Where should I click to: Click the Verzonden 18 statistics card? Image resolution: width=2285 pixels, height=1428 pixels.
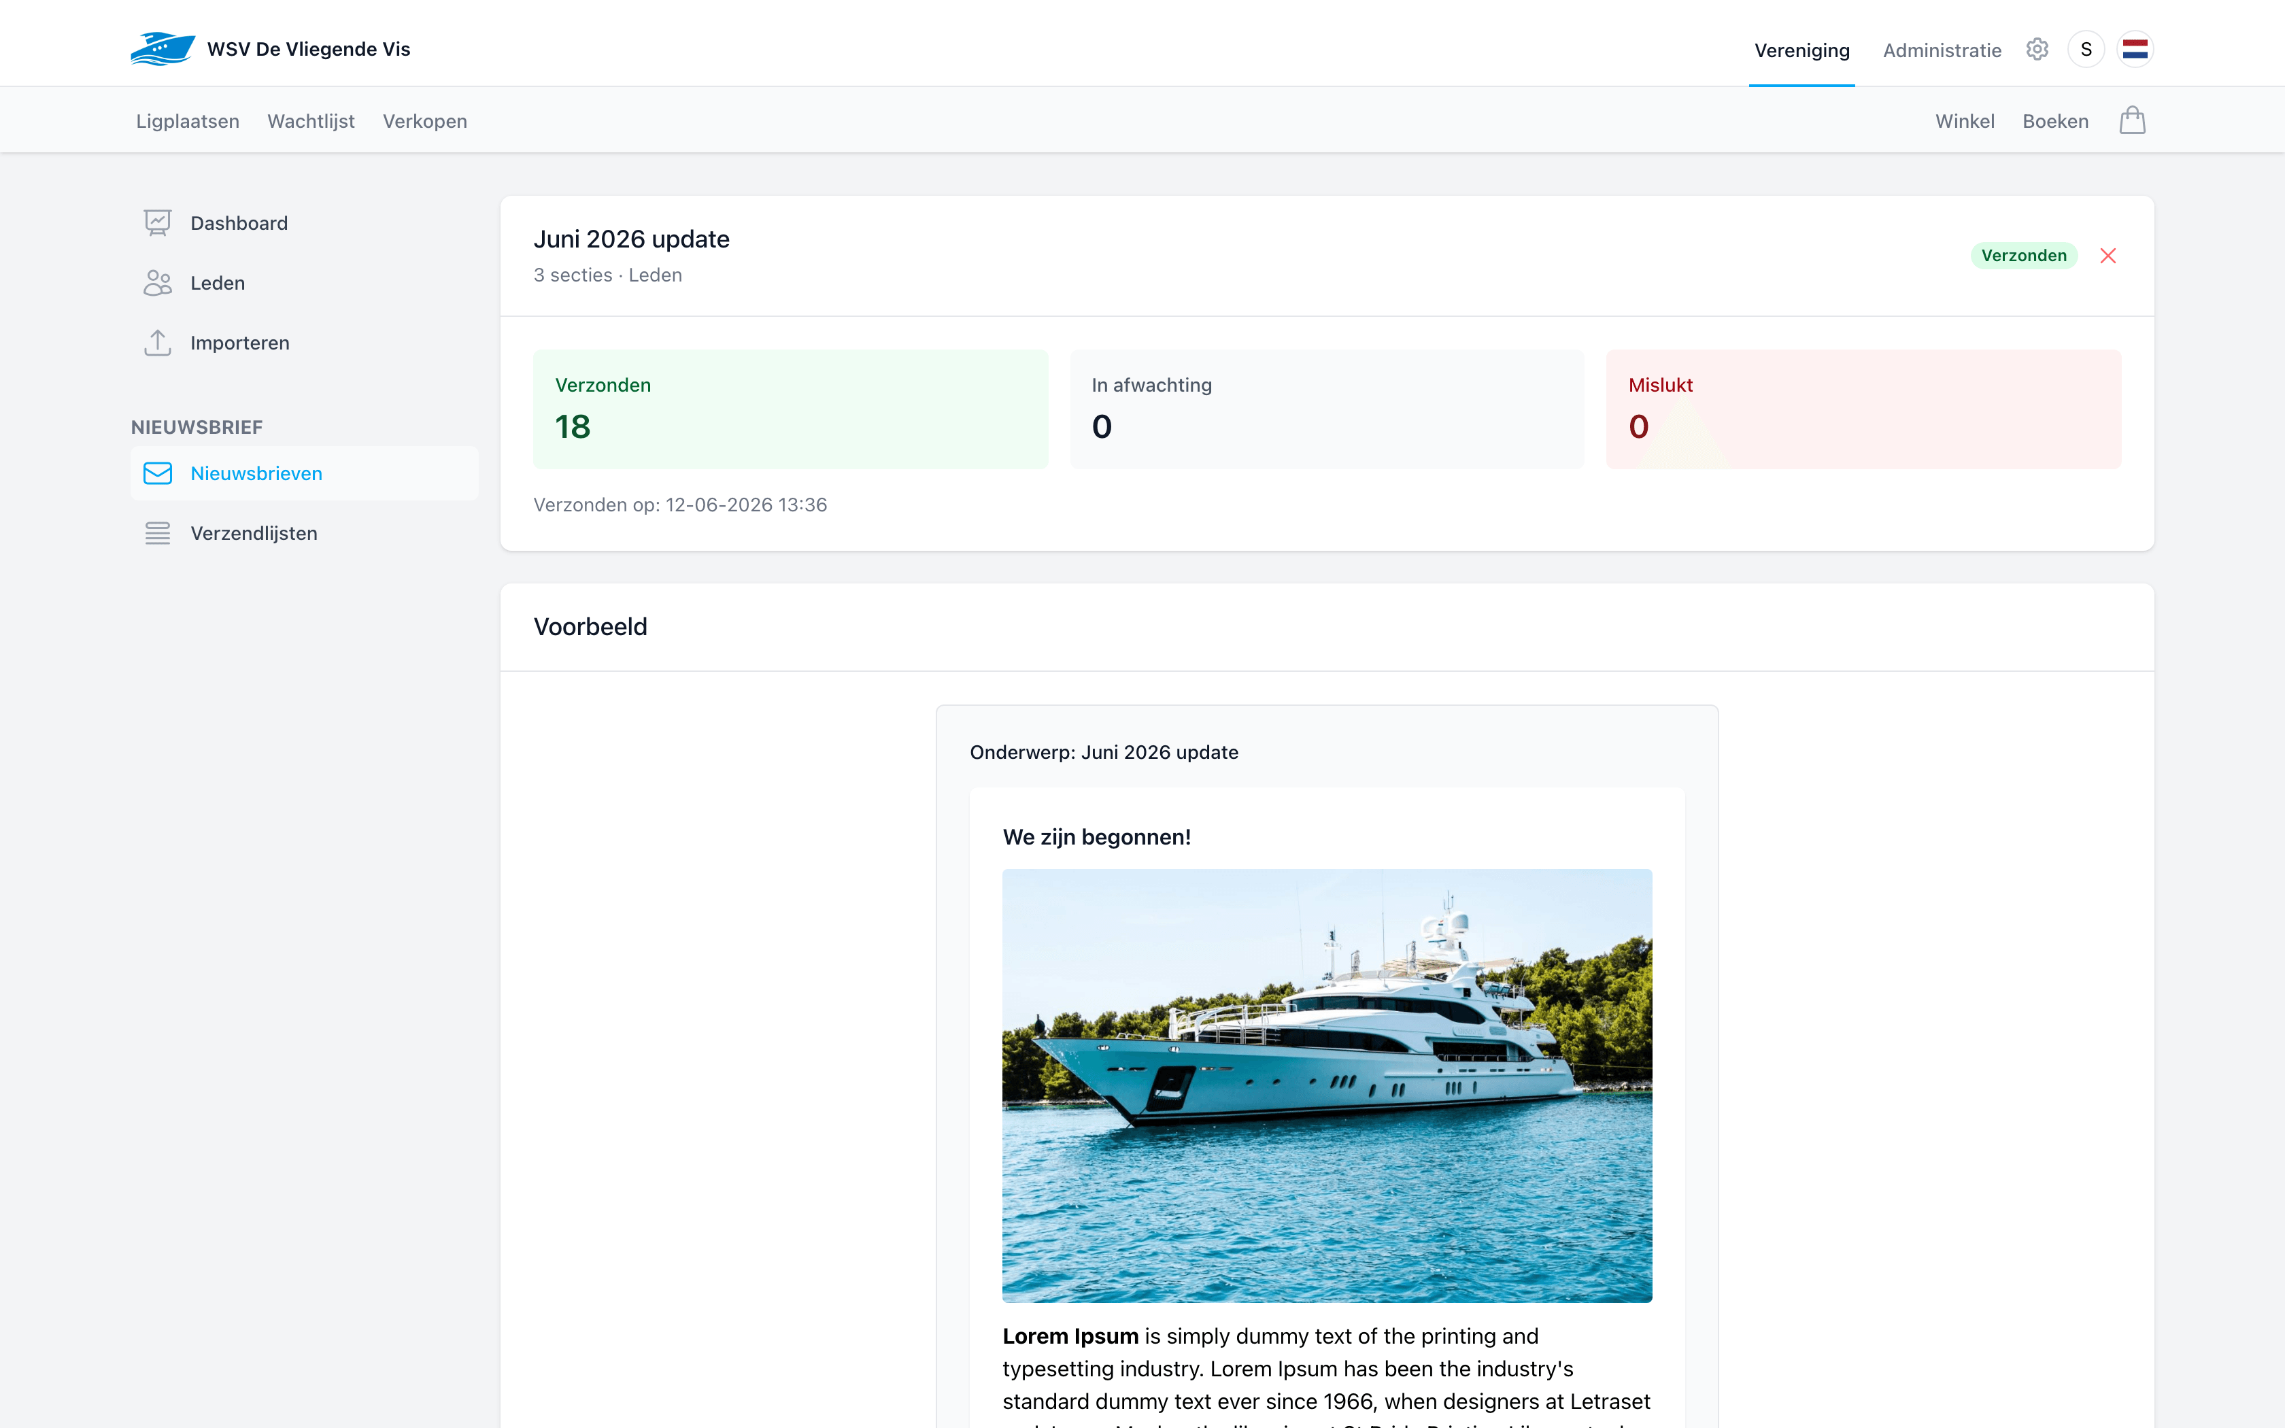[790, 409]
